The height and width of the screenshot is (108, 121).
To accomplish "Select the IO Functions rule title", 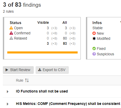I will [42, 91].
